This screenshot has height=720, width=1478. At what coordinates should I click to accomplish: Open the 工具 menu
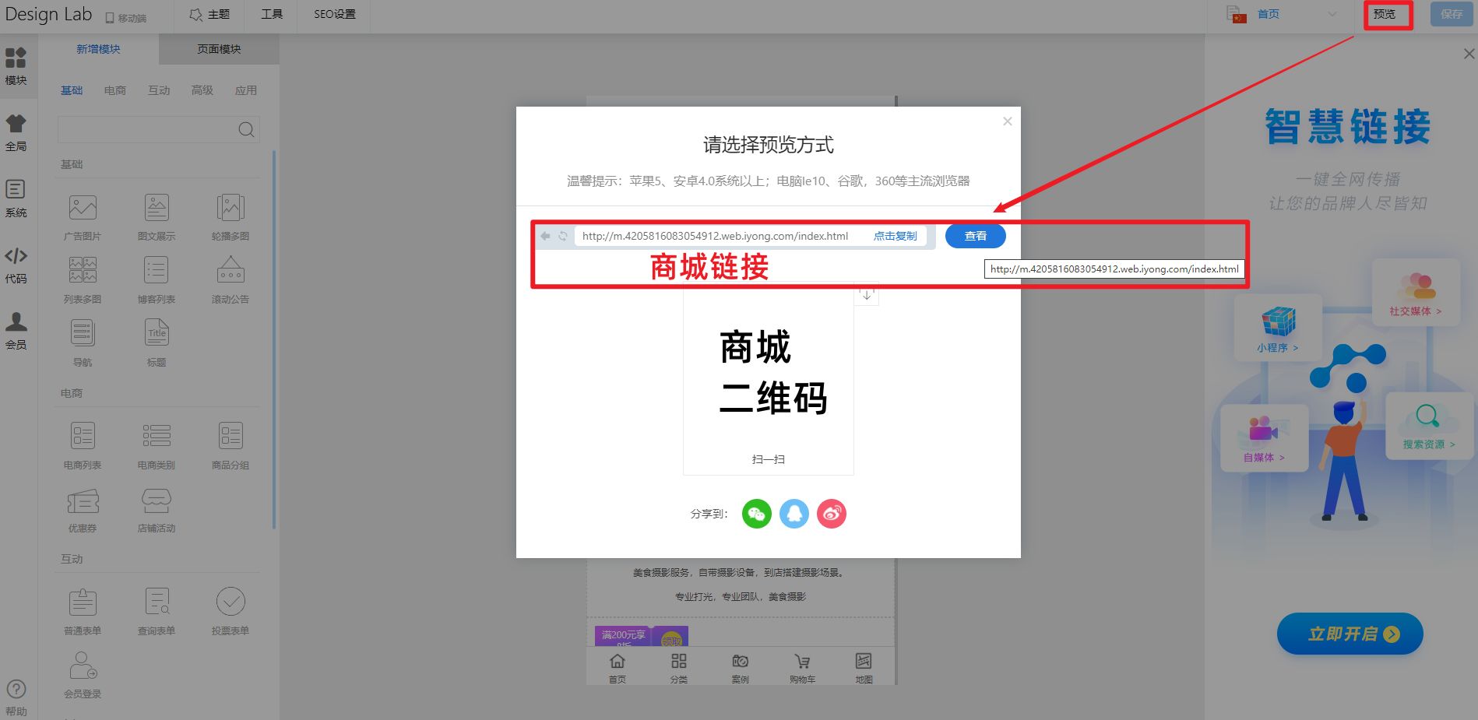click(x=272, y=14)
